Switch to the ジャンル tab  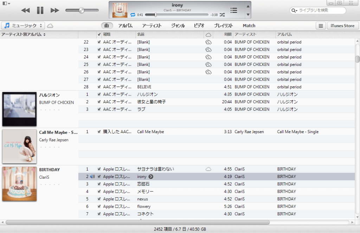click(x=178, y=26)
